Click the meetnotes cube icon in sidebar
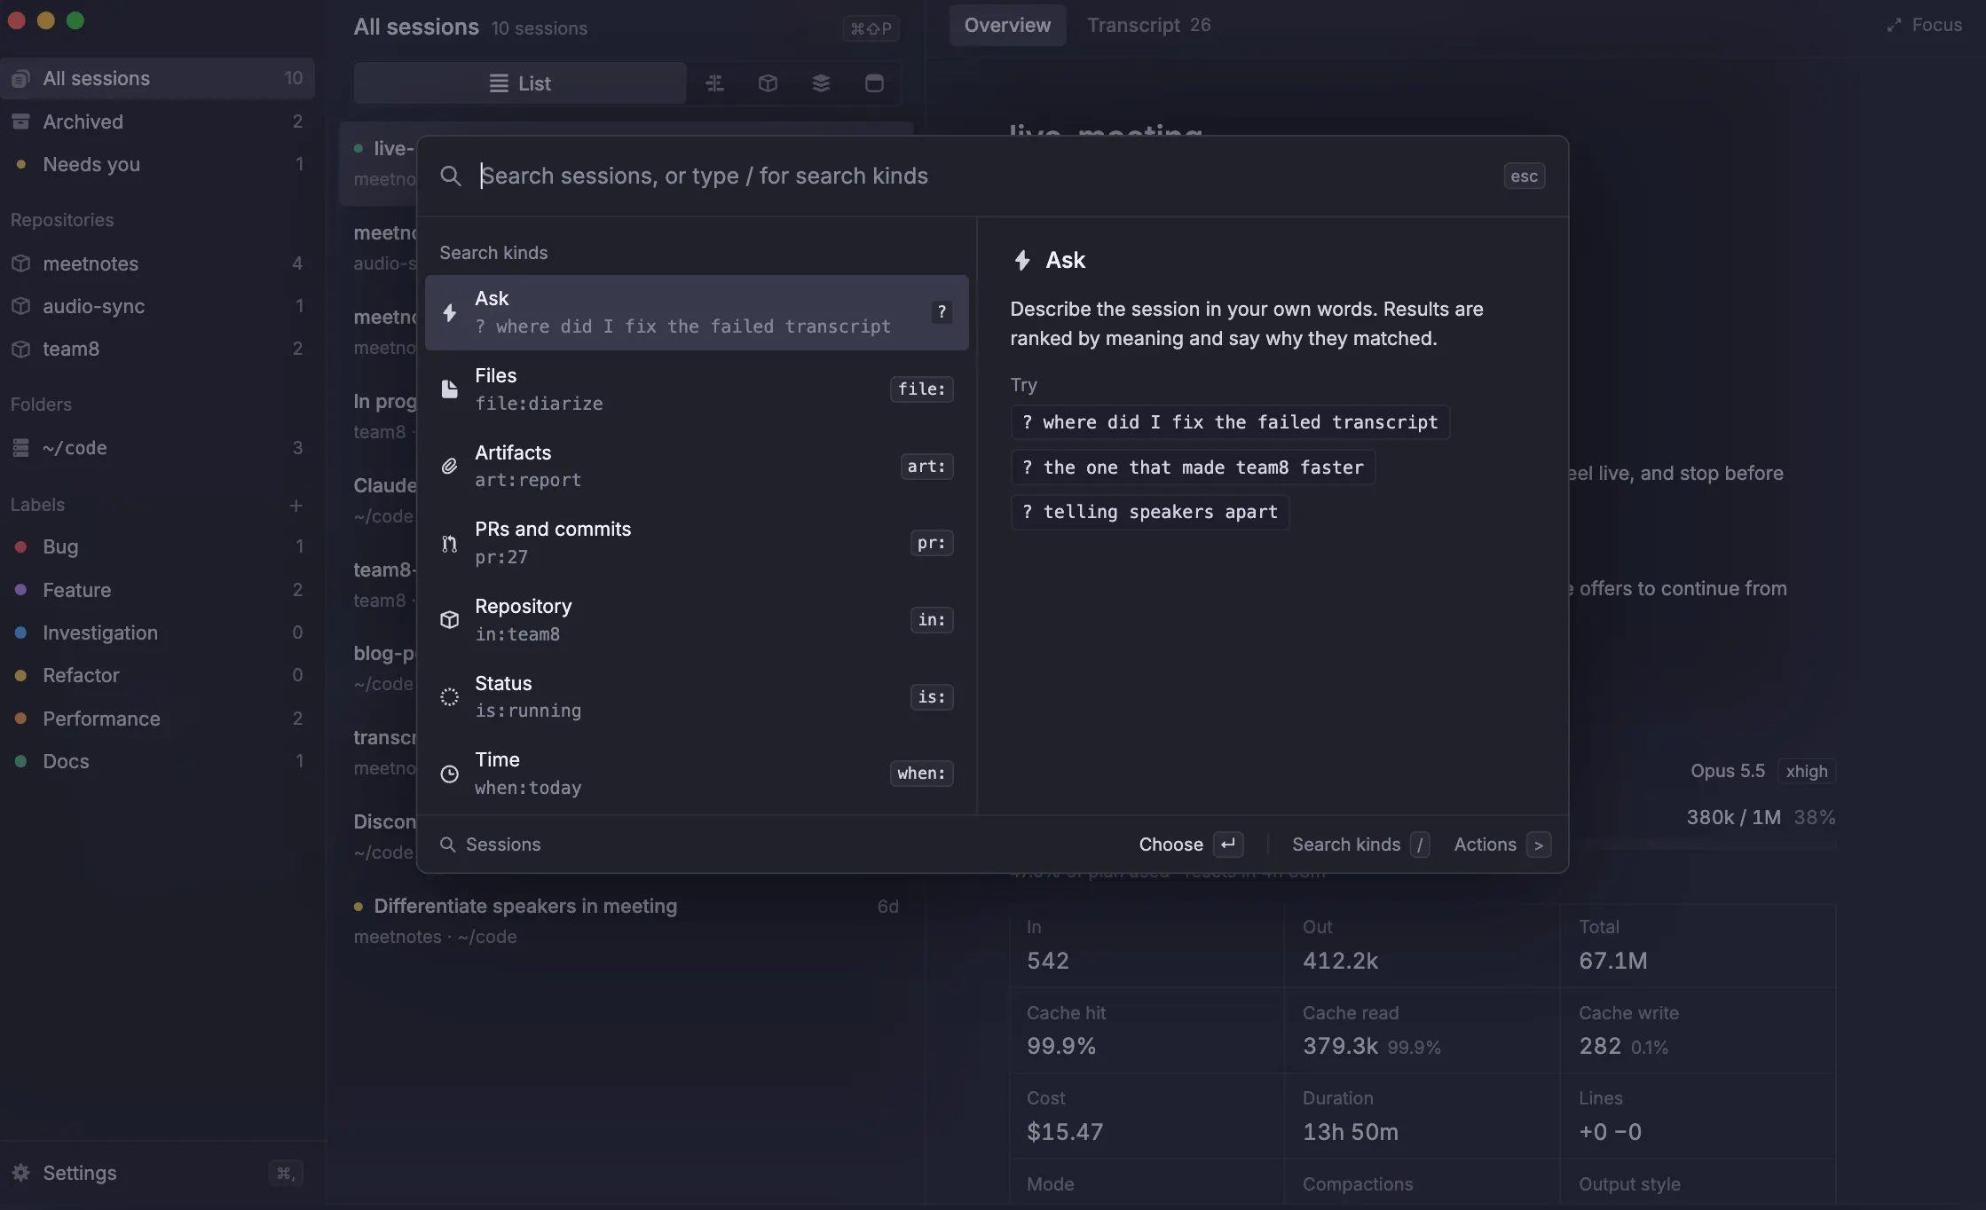Screen dimensions: 1986x1210 click(x=20, y=263)
